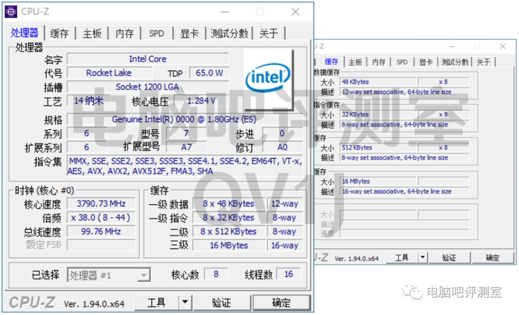Open the 工具 dropdown arrow in main window
Image resolution: width=519 pixels, height=315 pixels.
click(186, 302)
